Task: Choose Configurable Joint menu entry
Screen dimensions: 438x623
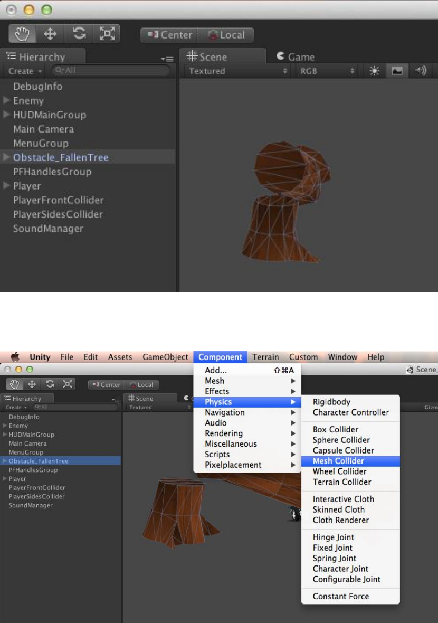Action: click(350, 579)
